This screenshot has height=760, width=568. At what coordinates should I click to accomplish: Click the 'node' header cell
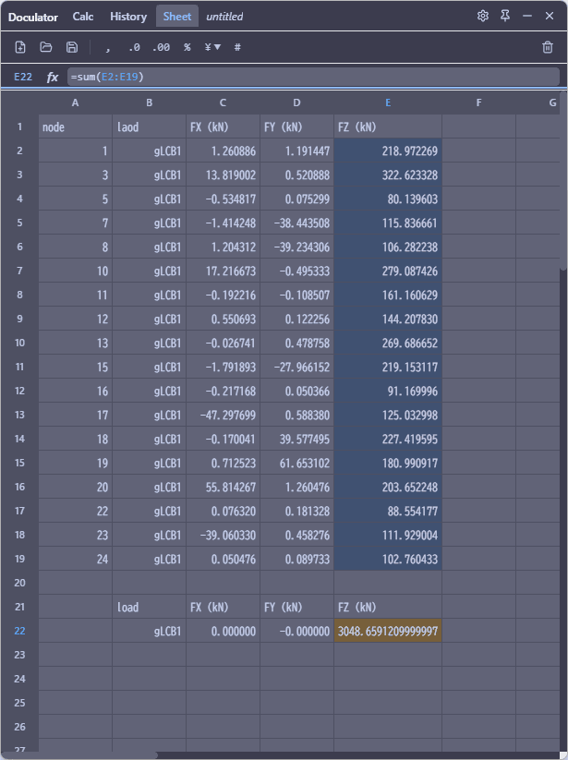pyautogui.click(x=75, y=127)
